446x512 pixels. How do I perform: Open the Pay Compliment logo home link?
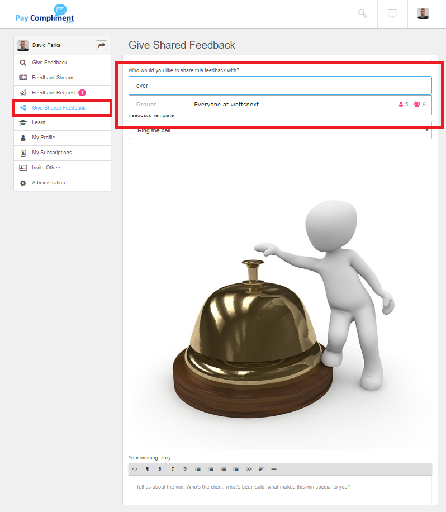pos(45,14)
